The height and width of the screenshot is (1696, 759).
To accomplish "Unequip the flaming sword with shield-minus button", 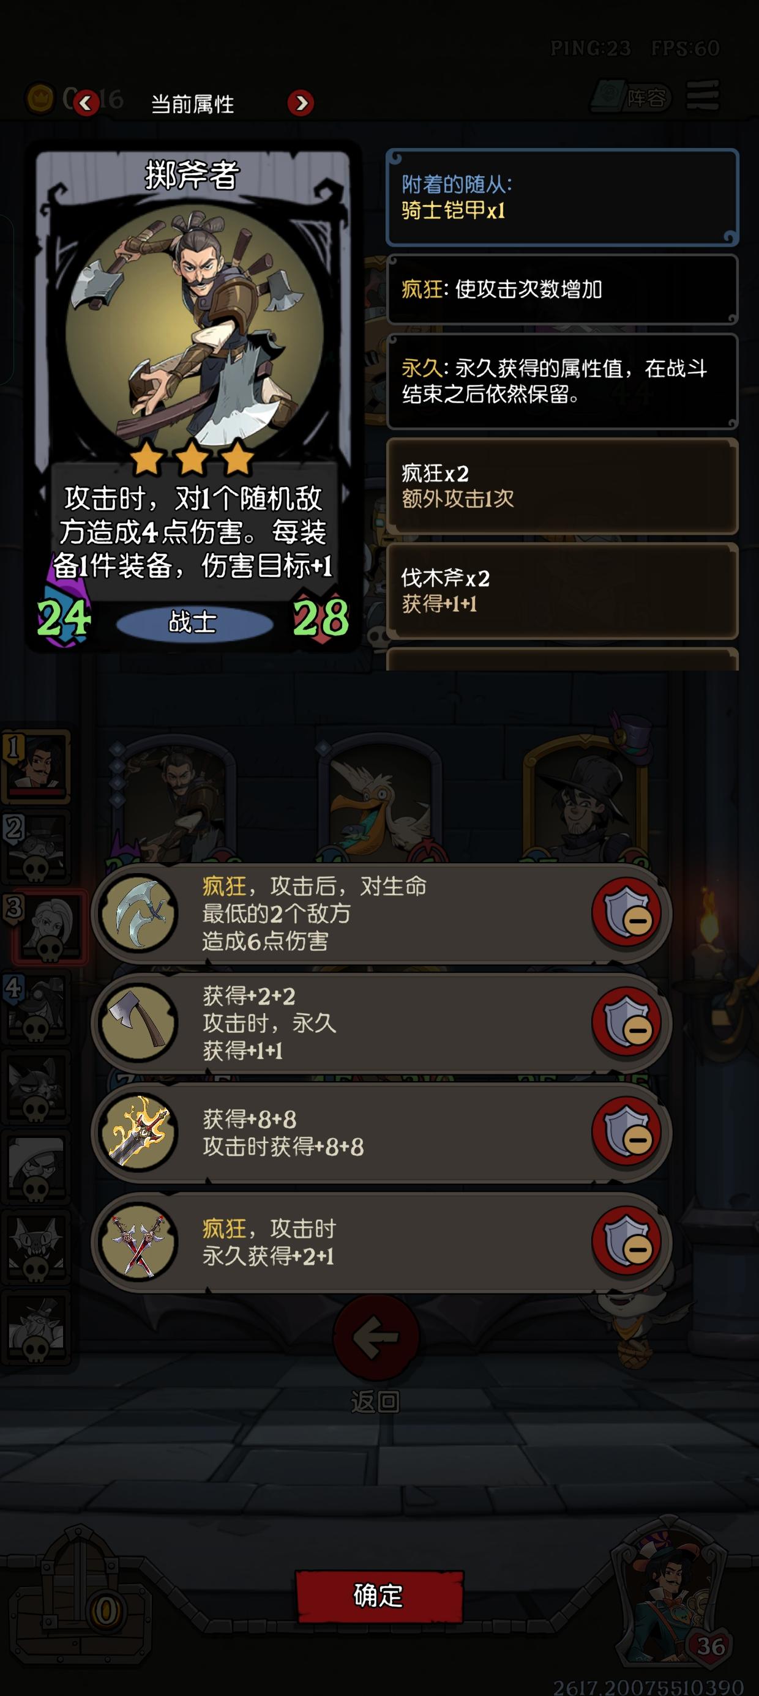I will coord(626,1132).
